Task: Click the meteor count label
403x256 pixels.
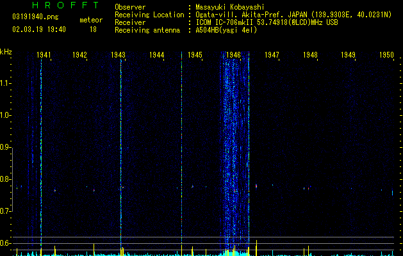Action: point(91,20)
